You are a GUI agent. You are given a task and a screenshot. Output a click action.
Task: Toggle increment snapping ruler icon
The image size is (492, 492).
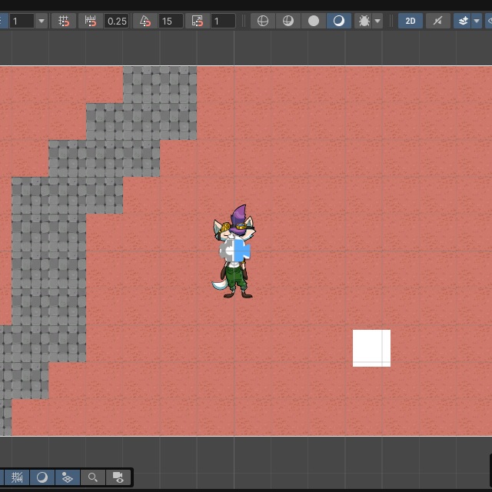point(91,21)
